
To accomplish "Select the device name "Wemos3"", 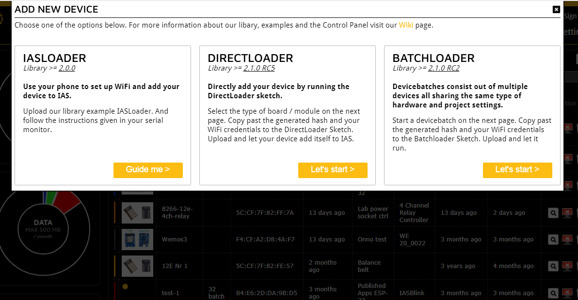I will (x=175, y=240).
